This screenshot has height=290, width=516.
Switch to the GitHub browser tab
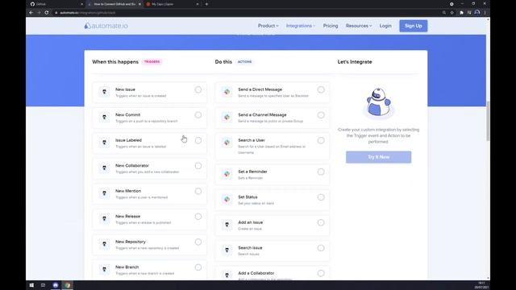point(56,4)
